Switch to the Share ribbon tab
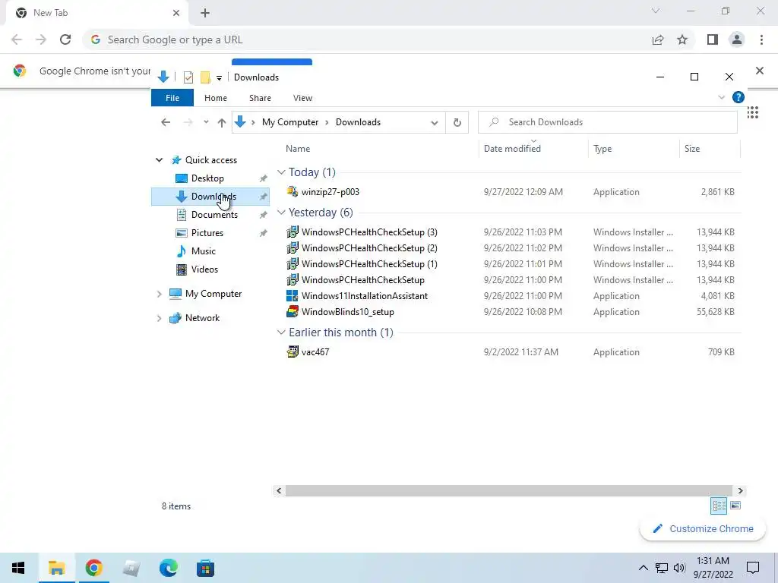The image size is (778, 583). point(260,98)
